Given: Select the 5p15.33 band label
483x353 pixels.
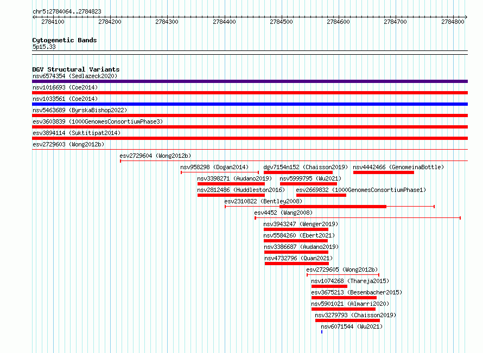Looking at the screenshot, I should click(x=44, y=47).
